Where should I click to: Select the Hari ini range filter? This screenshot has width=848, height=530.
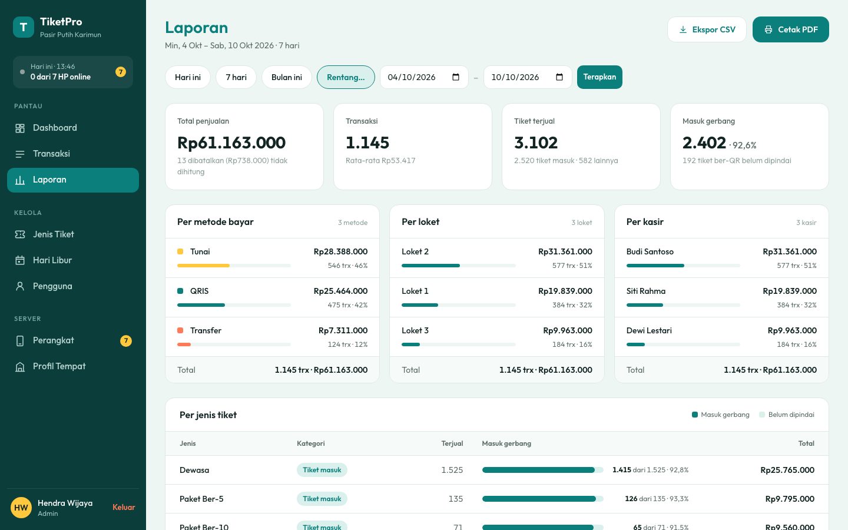coord(188,77)
